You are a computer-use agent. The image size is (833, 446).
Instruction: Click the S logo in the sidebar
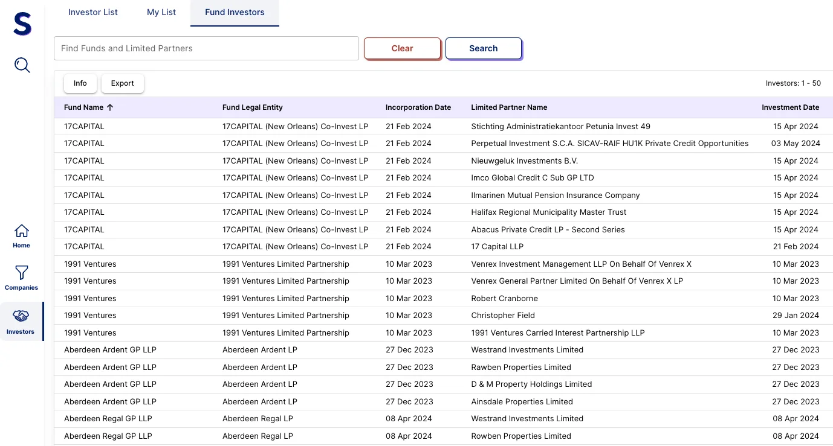pyautogui.click(x=22, y=24)
